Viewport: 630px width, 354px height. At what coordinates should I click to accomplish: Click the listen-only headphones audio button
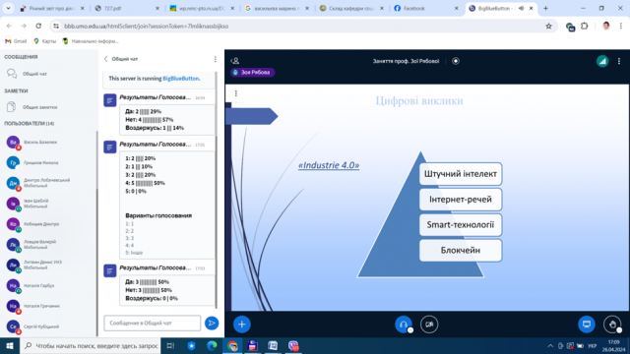[404, 324]
